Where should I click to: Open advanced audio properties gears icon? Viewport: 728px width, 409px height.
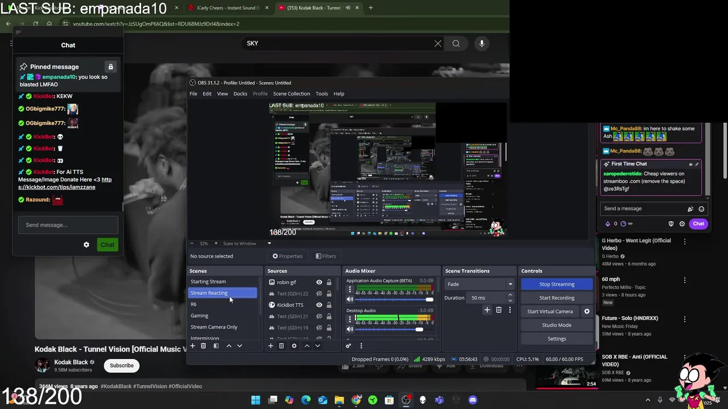348,345
